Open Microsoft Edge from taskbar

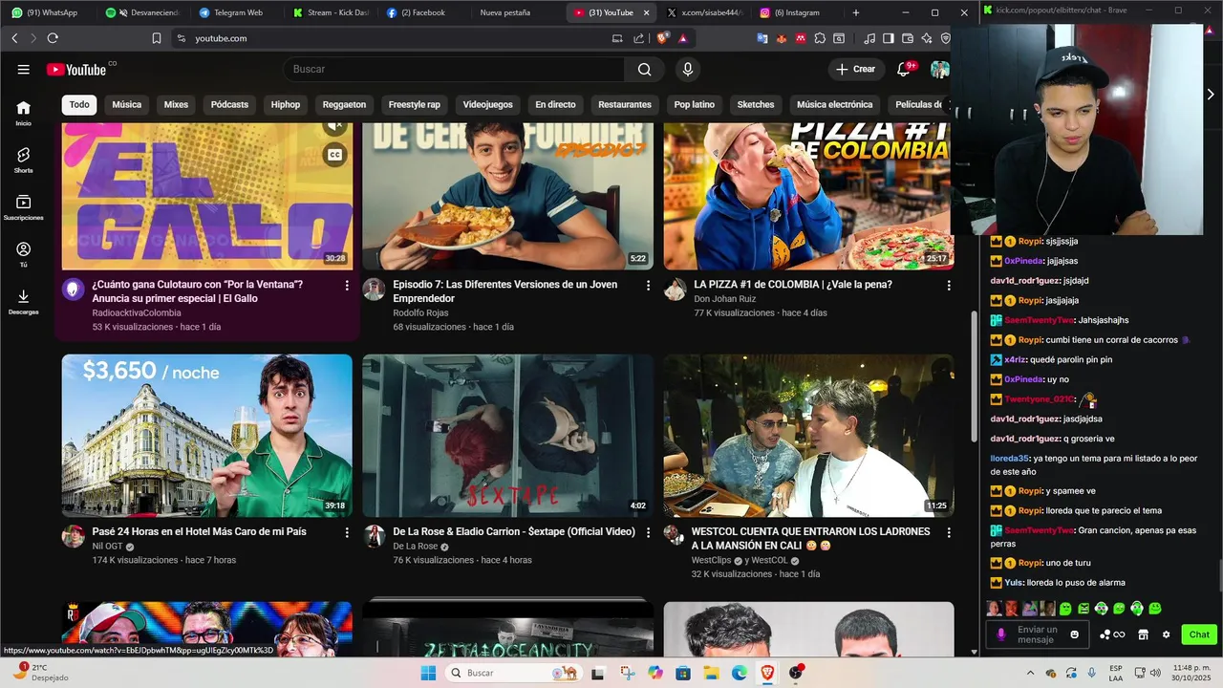[x=740, y=673]
